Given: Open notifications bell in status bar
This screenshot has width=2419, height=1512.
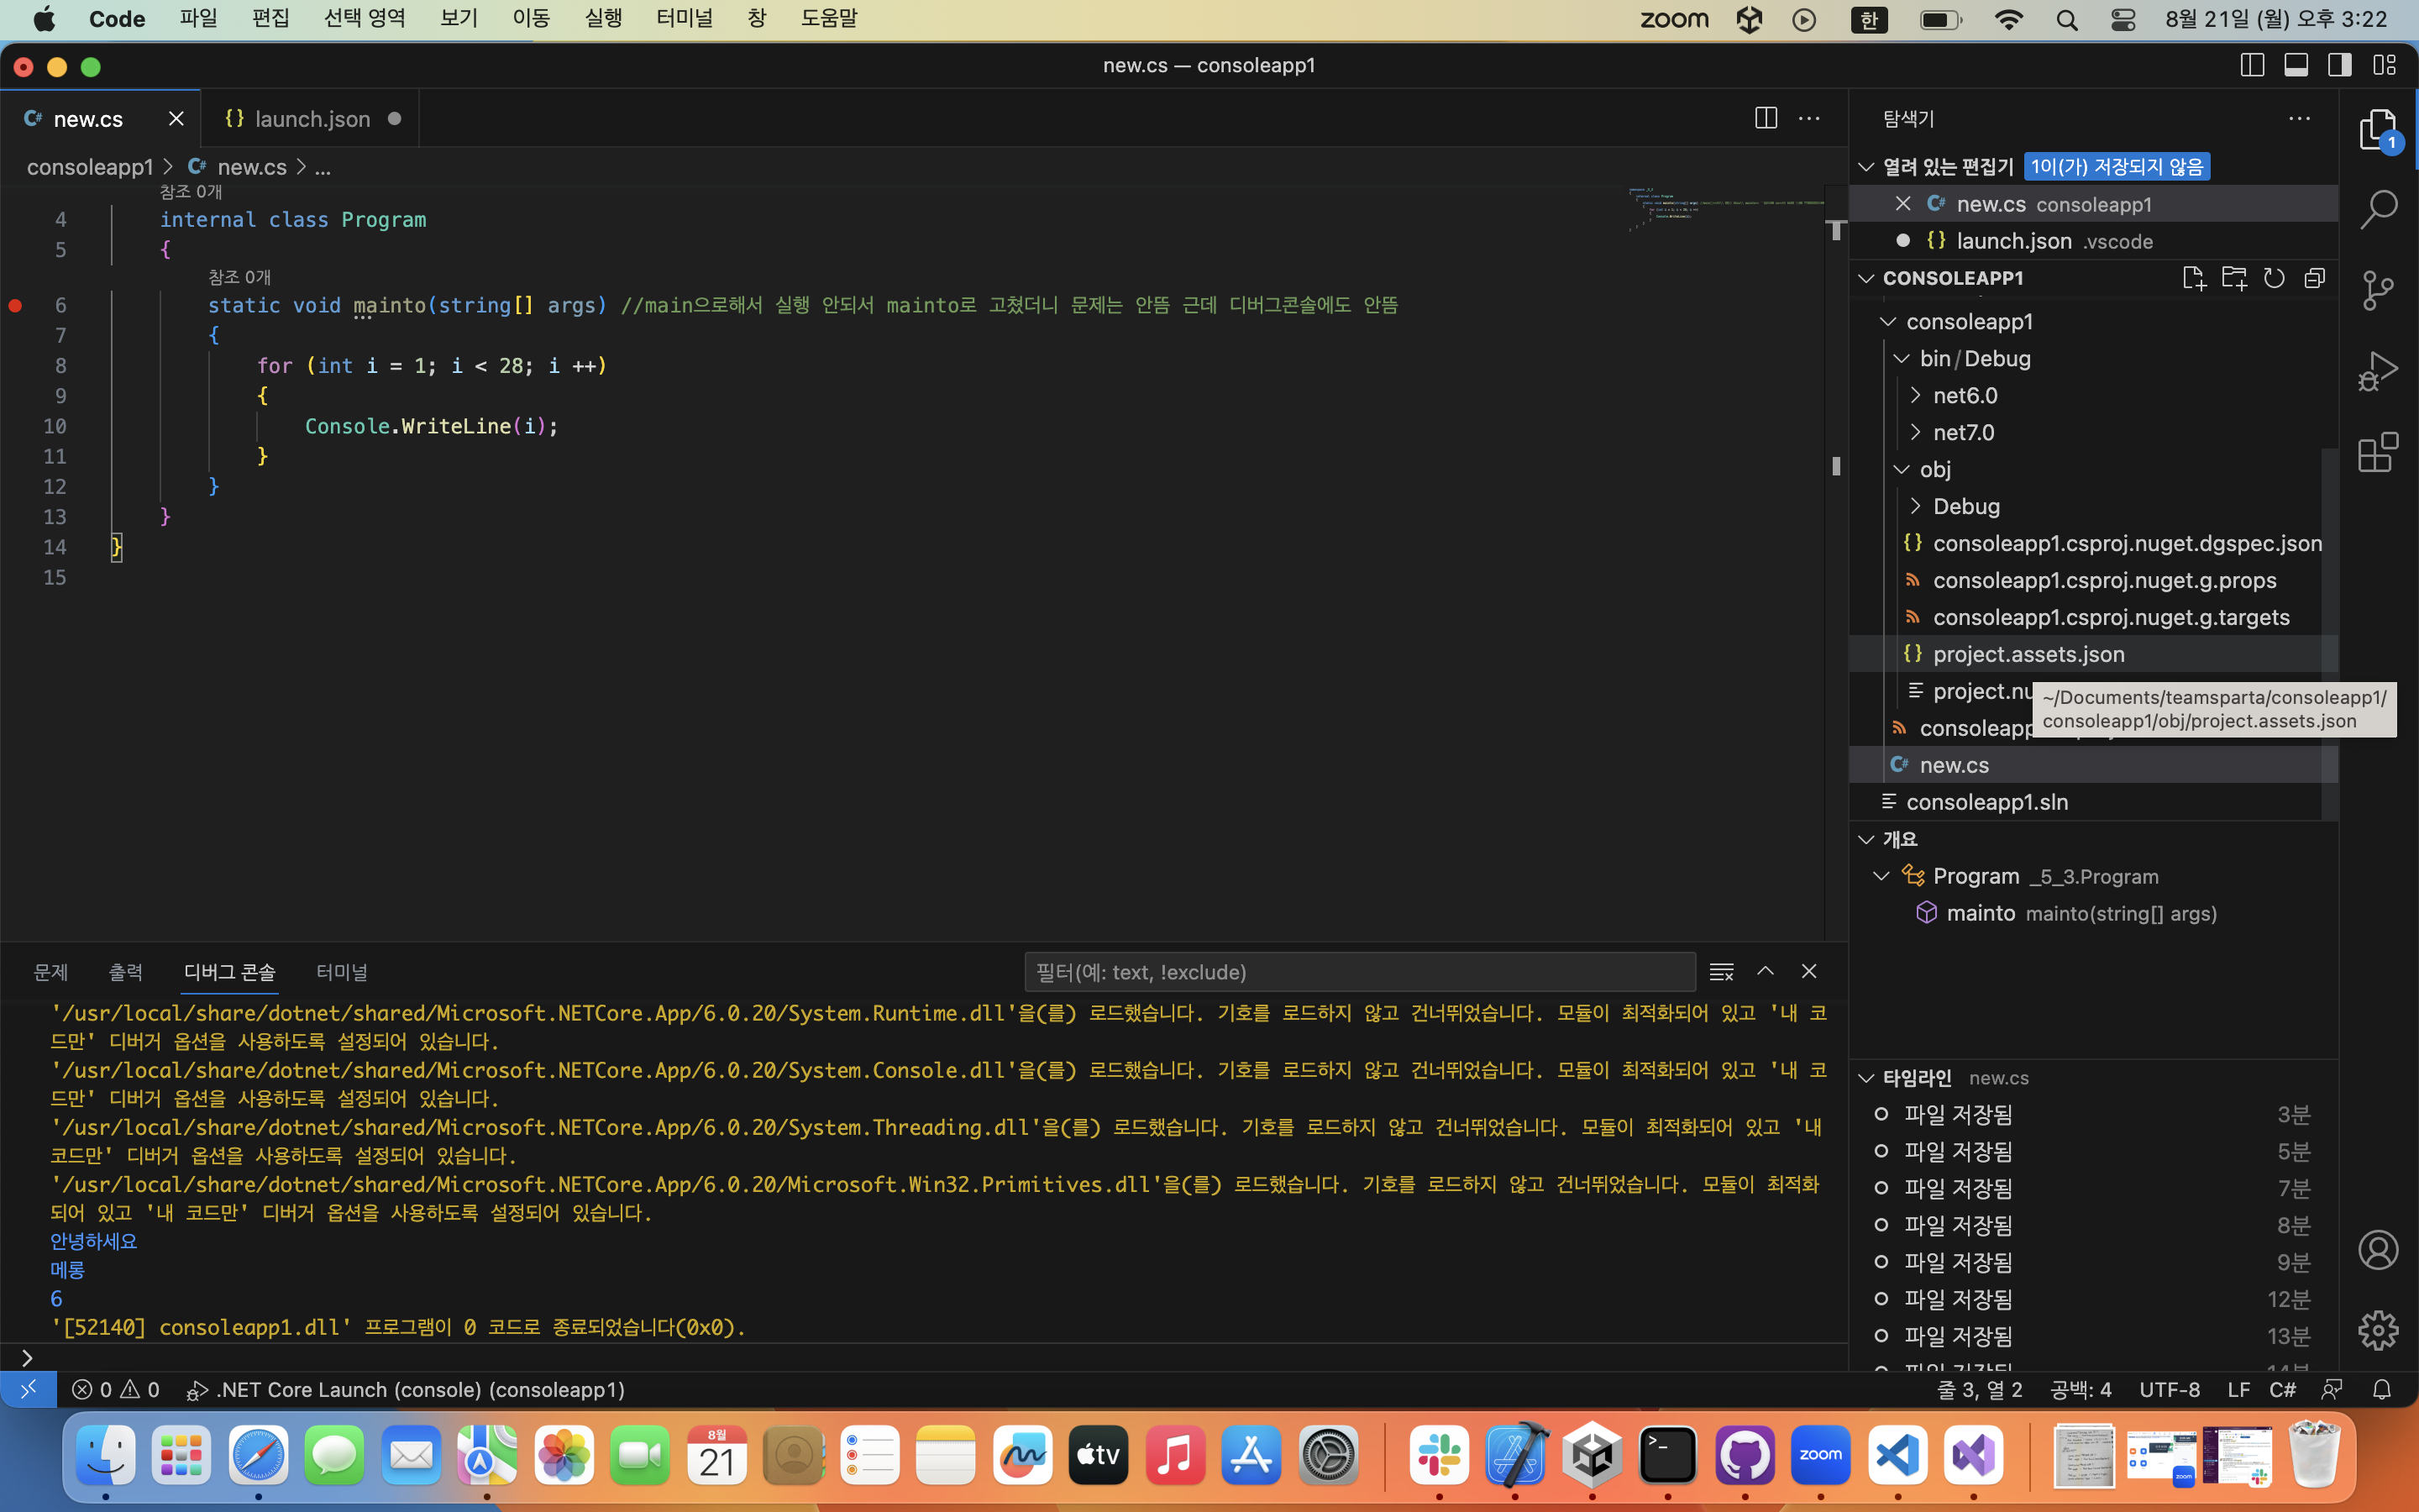Looking at the screenshot, I should 2382,1389.
